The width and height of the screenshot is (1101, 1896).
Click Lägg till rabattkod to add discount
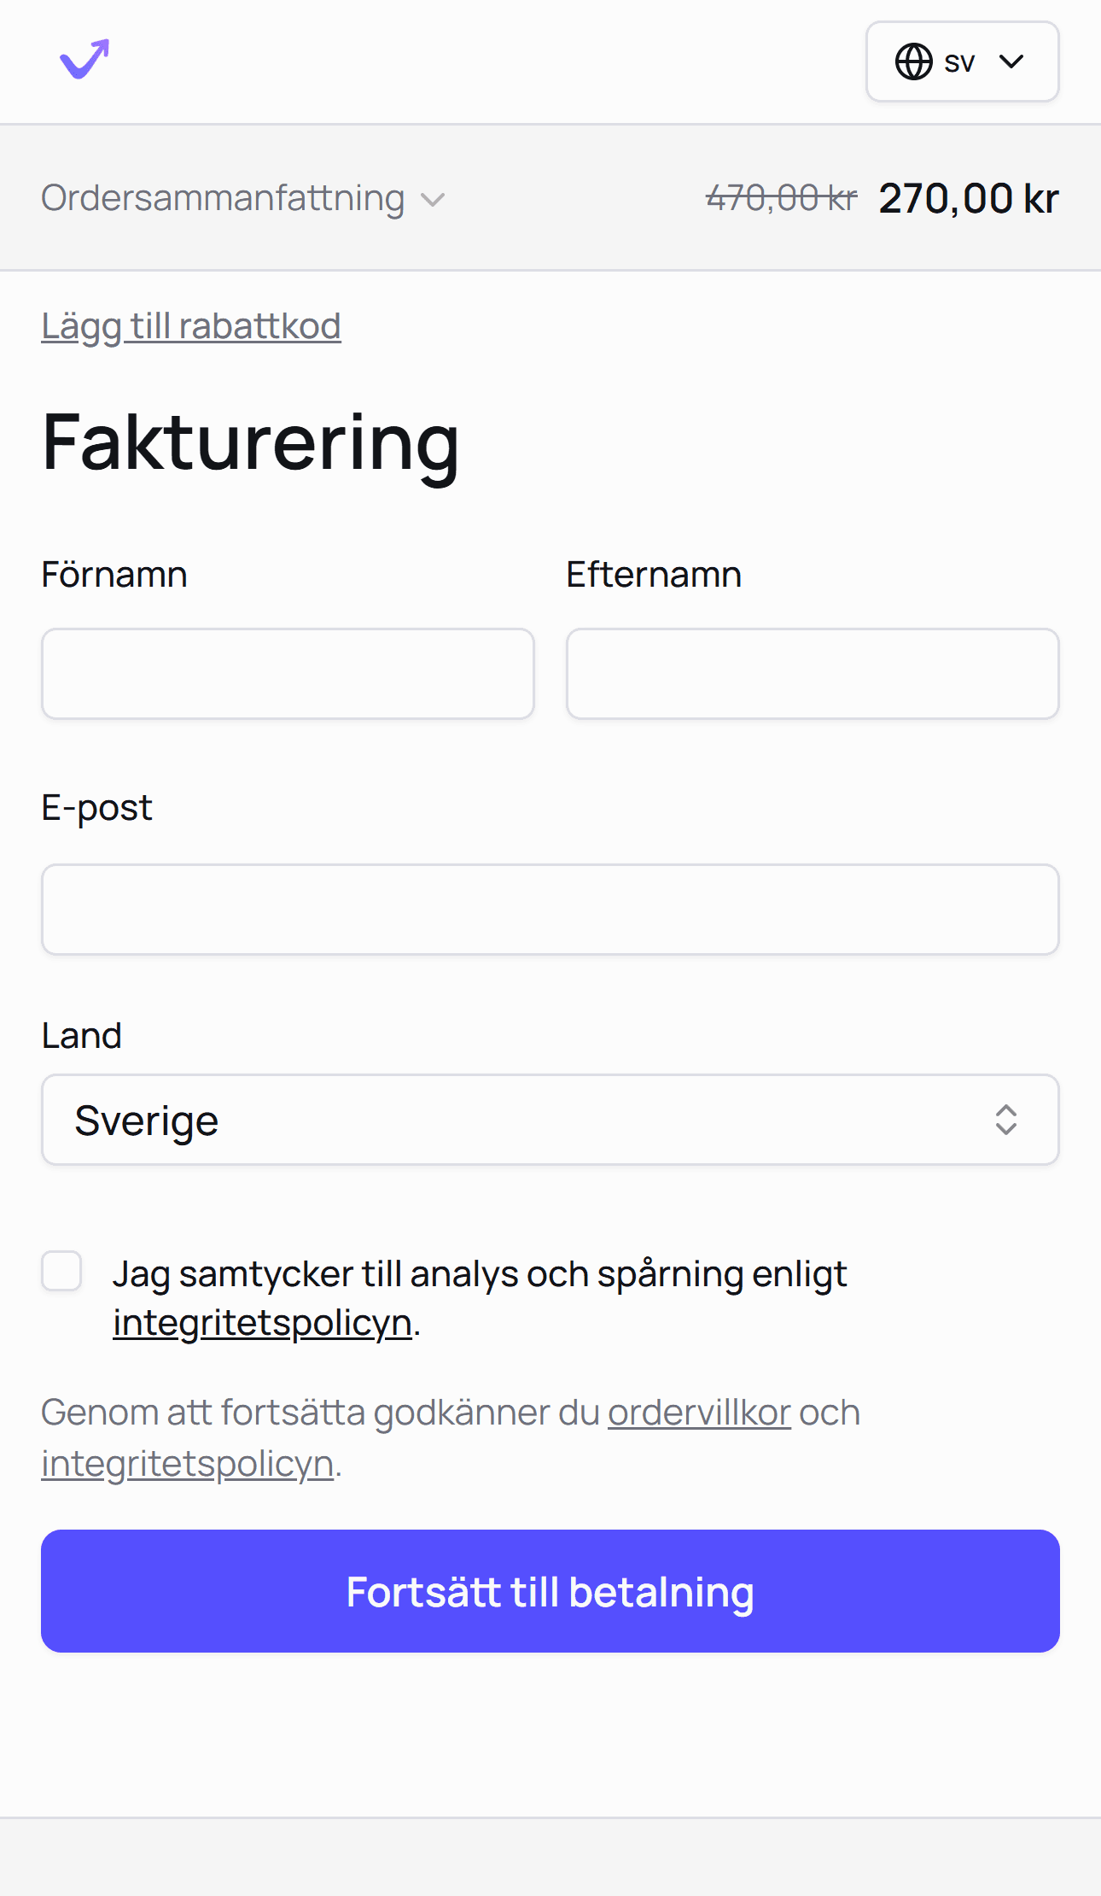point(190,325)
